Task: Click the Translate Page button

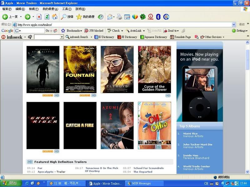Action: 180,37
